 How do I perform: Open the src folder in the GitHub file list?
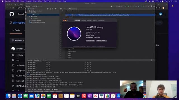pos(18,60)
